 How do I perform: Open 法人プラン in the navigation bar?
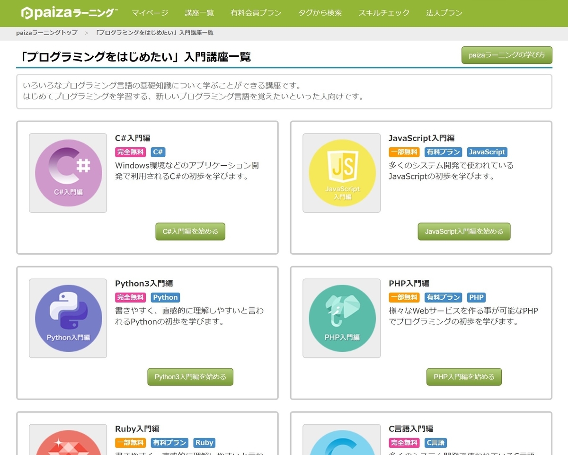[x=444, y=13]
